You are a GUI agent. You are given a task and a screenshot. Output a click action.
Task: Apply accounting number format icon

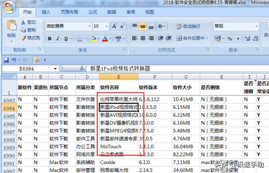tap(218, 39)
